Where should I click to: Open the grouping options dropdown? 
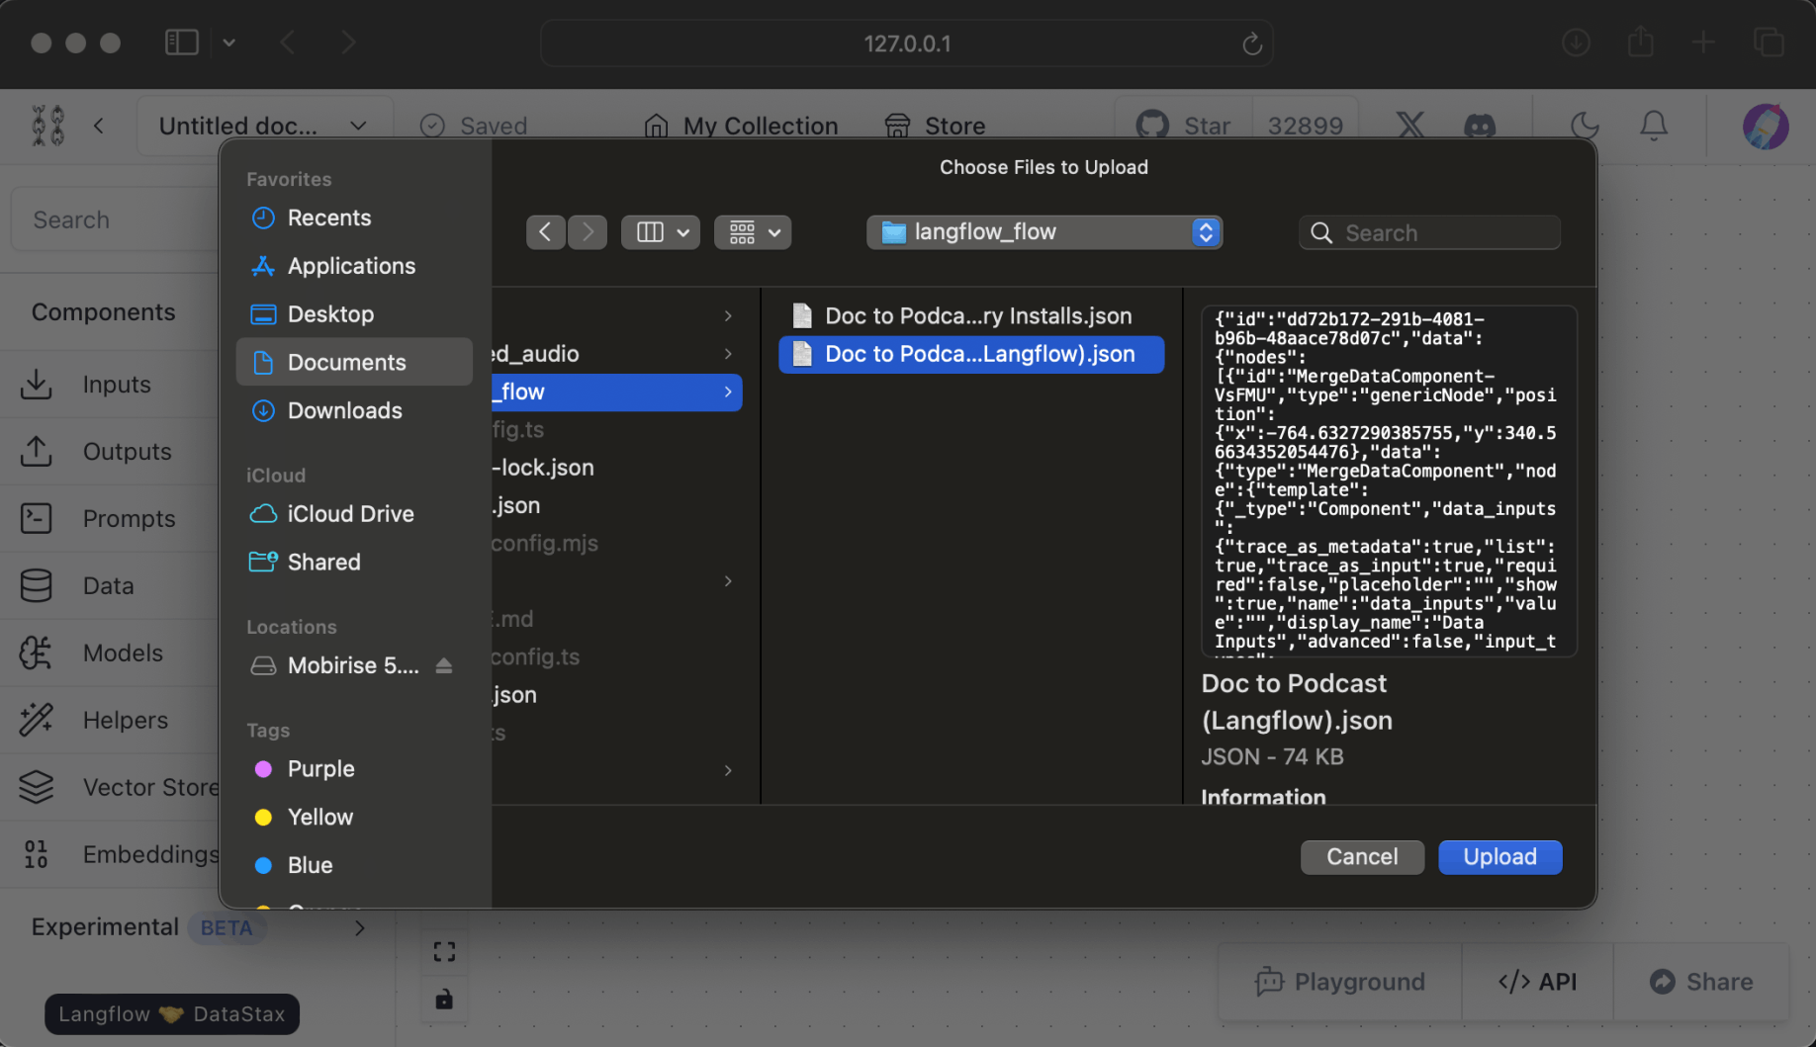[753, 232]
